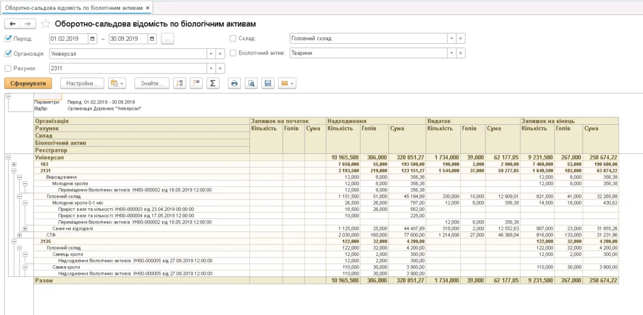The height and width of the screenshot is (315, 643).
Task: Click the end date field 30.09.2019
Action: pos(128,39)
